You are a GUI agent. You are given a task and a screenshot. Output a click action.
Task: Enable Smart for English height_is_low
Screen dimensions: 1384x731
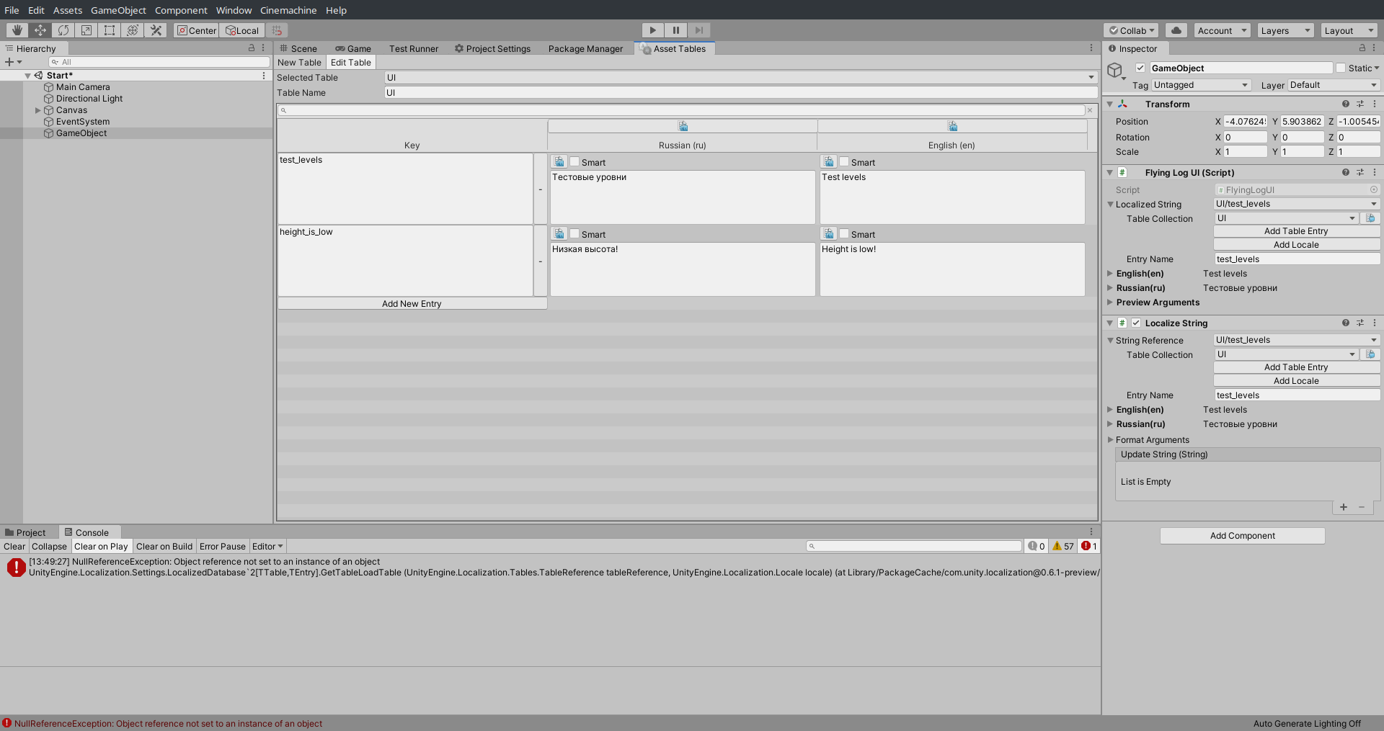click(844, 234)
